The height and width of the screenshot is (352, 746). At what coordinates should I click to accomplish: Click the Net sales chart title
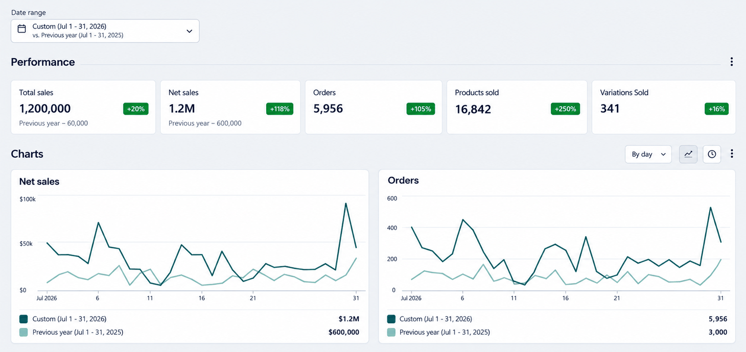39,182
